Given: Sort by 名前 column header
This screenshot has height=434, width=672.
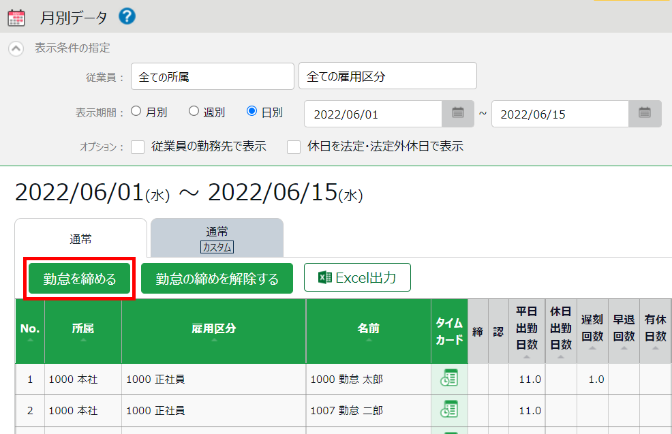Looking at the screenshot, I should tap(368, 329).
